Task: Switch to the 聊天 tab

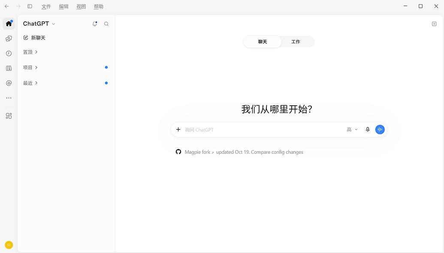Action: pos(263,42)
